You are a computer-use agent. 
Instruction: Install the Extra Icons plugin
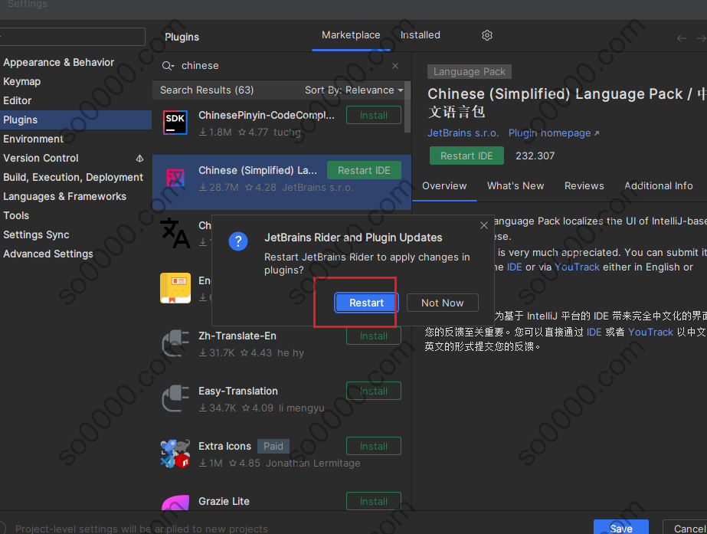pyautogui.click(x=373, y=446)
